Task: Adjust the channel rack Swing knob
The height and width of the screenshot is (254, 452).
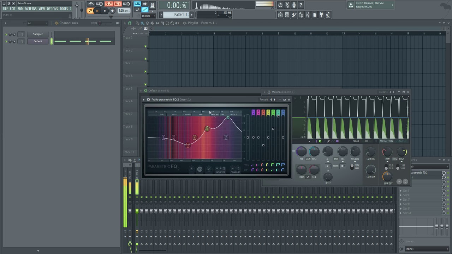Action: tap(100, 23)
